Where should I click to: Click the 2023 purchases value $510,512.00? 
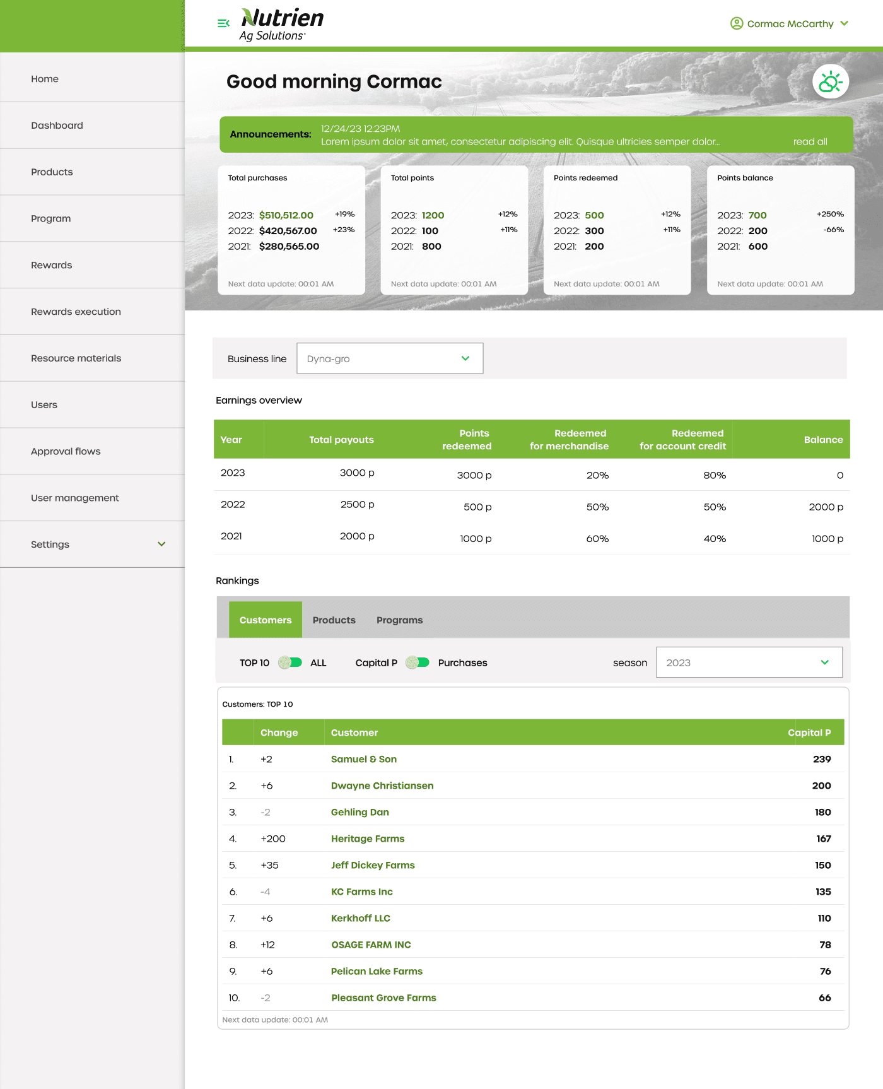[286, 215]
